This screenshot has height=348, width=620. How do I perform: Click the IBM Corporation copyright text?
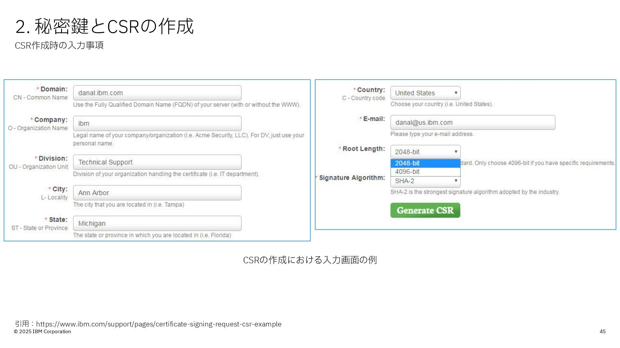pos(42,332)
